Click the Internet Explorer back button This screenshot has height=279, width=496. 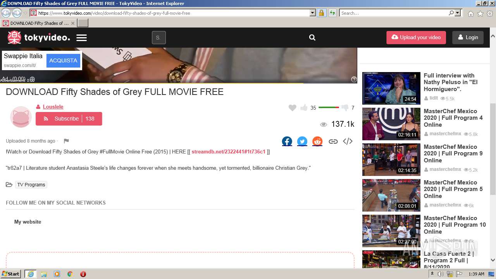(x=6, y=13)
